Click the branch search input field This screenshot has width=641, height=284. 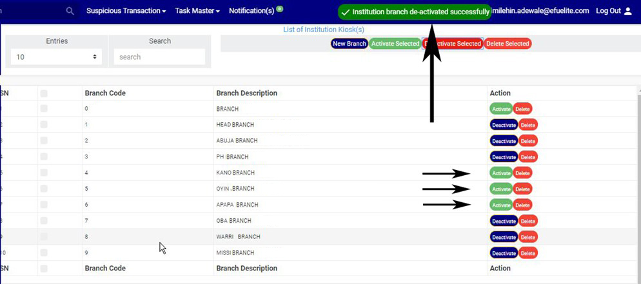(x=159, y=57)
